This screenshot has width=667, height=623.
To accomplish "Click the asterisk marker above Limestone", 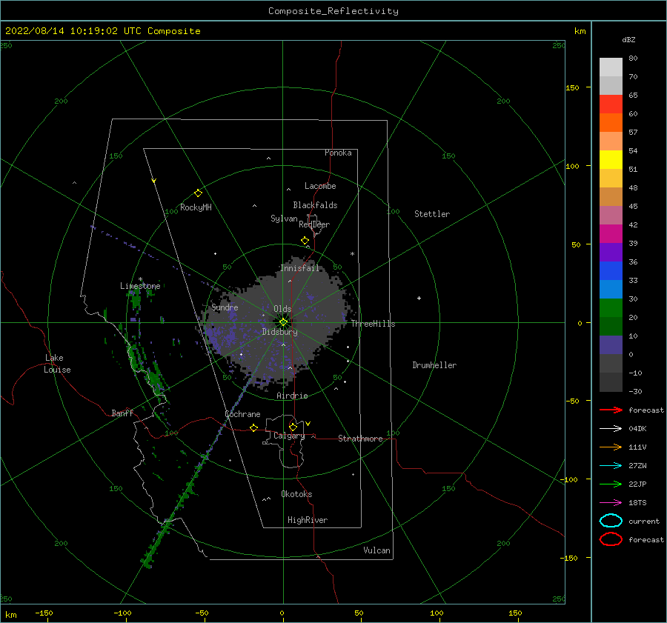I will (140, 279).
